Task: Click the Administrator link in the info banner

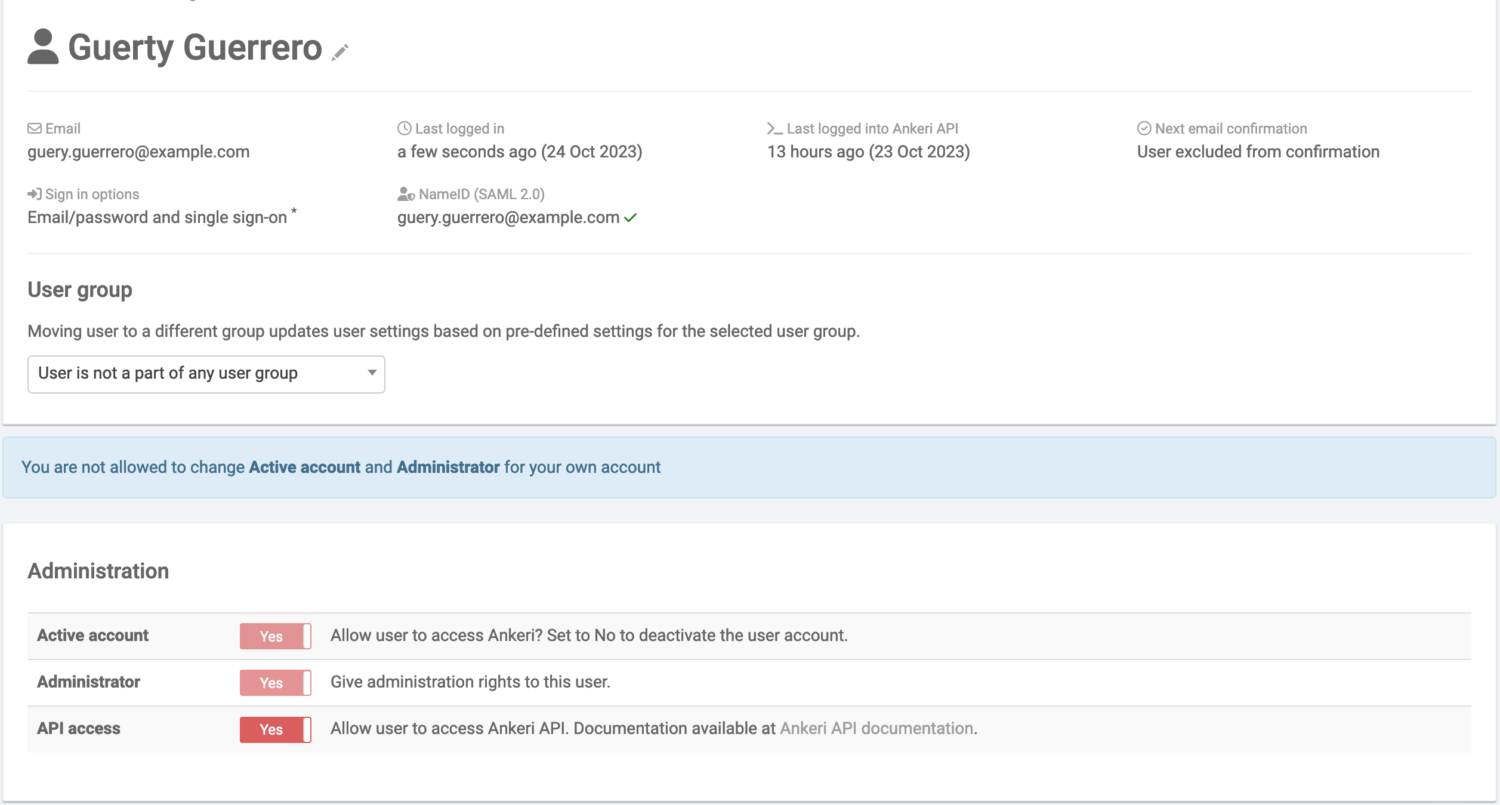Action: [448, 467]
